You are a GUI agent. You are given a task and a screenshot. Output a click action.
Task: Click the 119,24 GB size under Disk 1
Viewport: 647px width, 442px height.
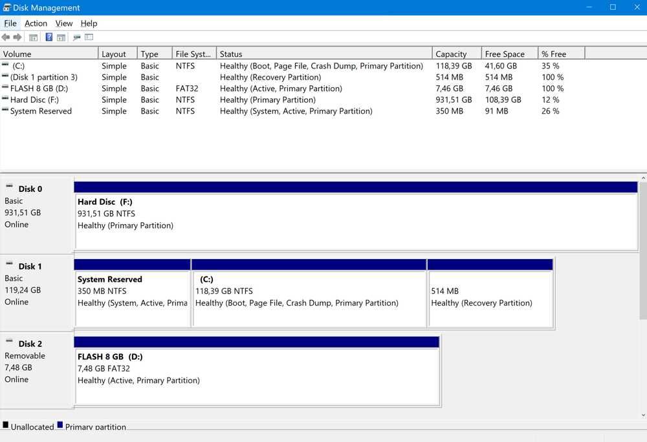23,290
